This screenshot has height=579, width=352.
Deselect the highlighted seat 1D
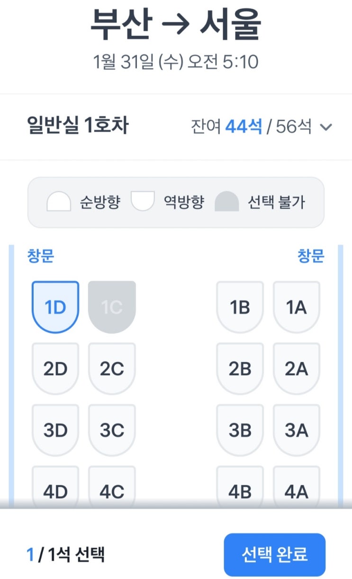[x=55, y=307]
